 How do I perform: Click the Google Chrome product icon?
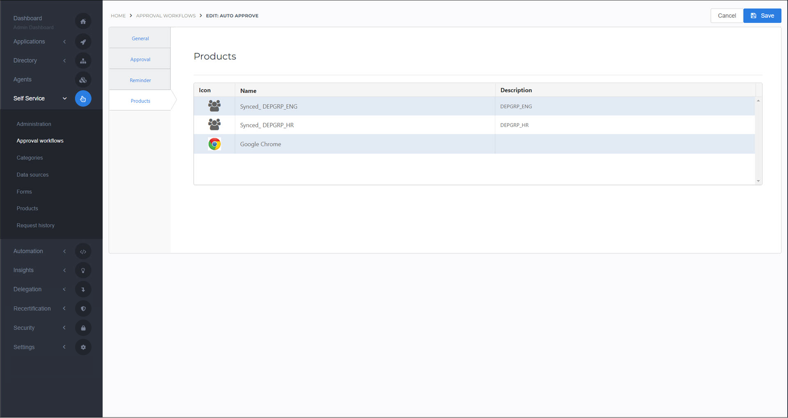[214, 144]
